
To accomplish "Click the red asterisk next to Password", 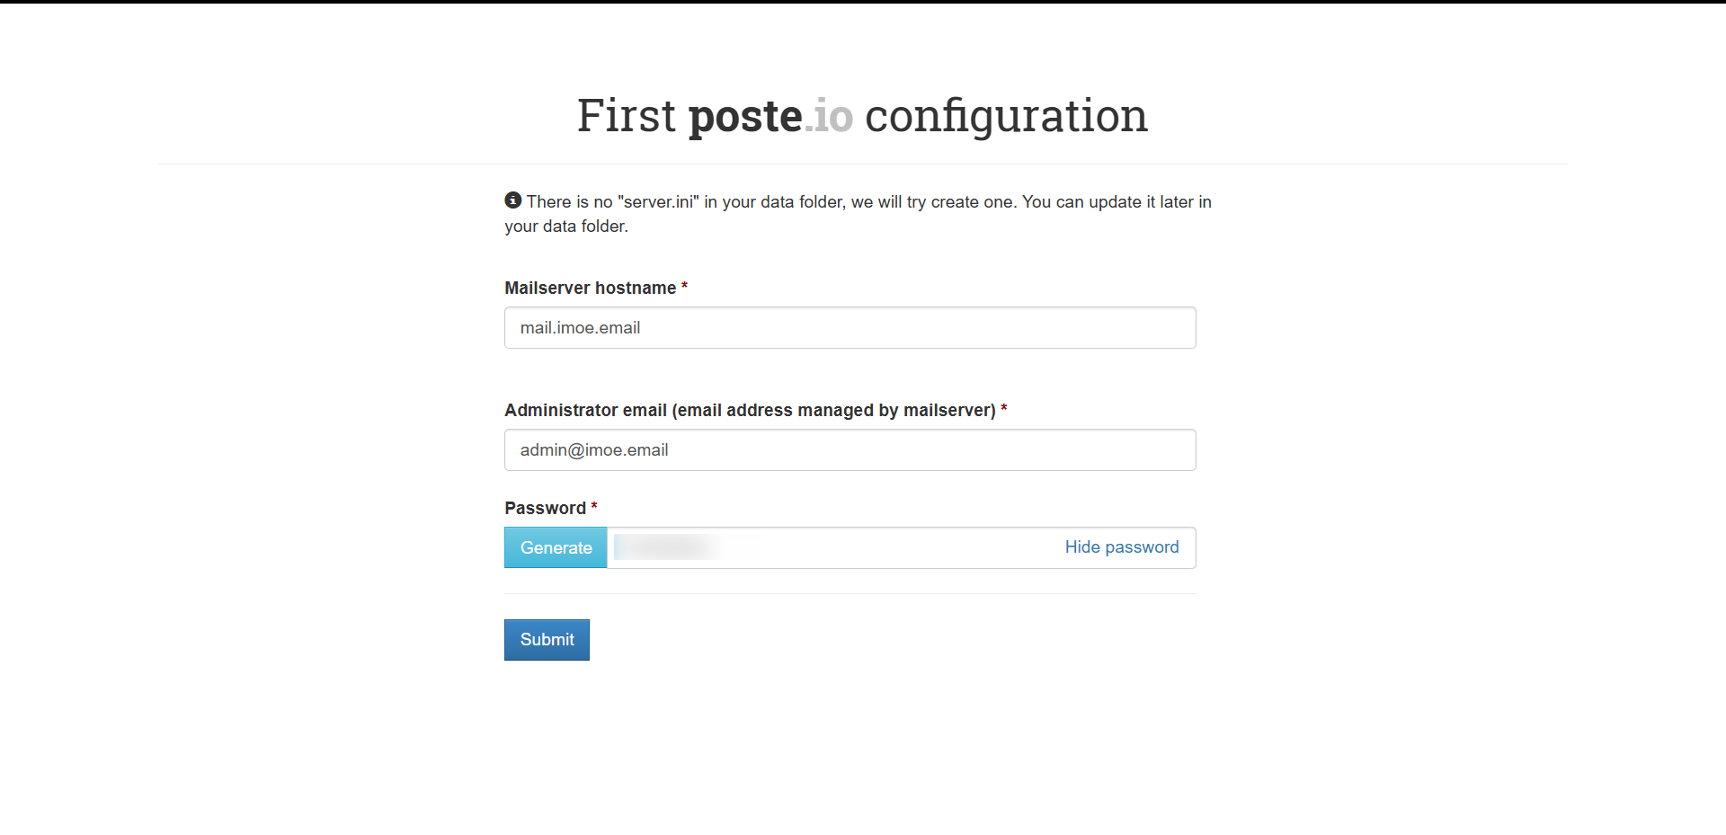I will tap(594, 507).
